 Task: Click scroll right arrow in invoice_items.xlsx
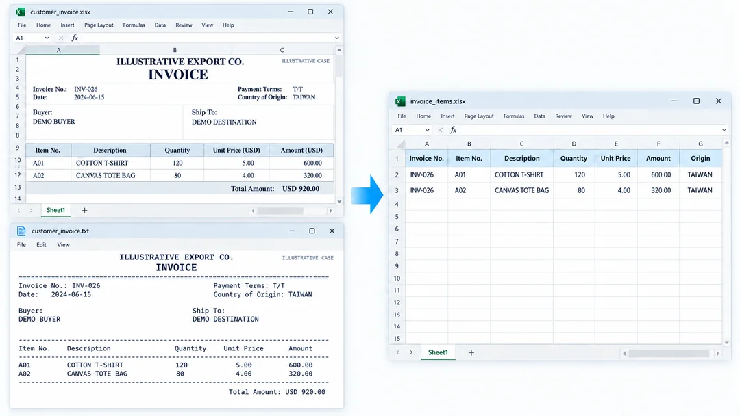point(718,353)
